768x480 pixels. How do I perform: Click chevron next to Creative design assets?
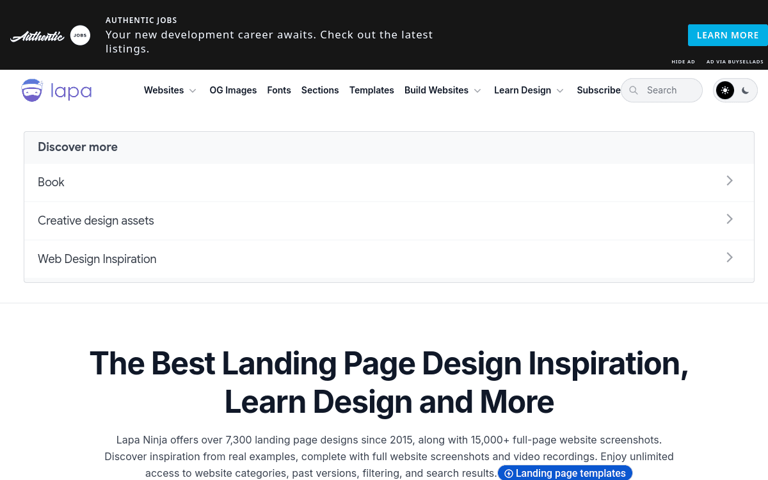coord(729,220)
